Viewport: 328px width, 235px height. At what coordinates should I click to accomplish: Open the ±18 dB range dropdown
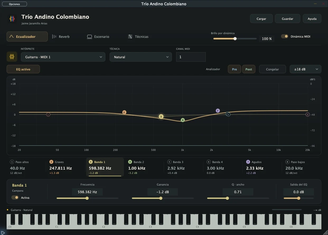point(306,69)
